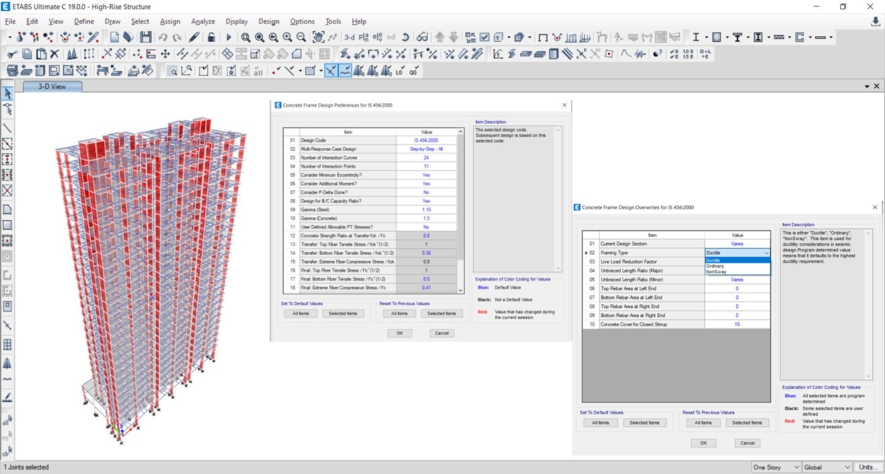The width and height of the screenshot is (885, 474).
Task: Click the Elevation view toolbar icon
Action: point(377,38)
